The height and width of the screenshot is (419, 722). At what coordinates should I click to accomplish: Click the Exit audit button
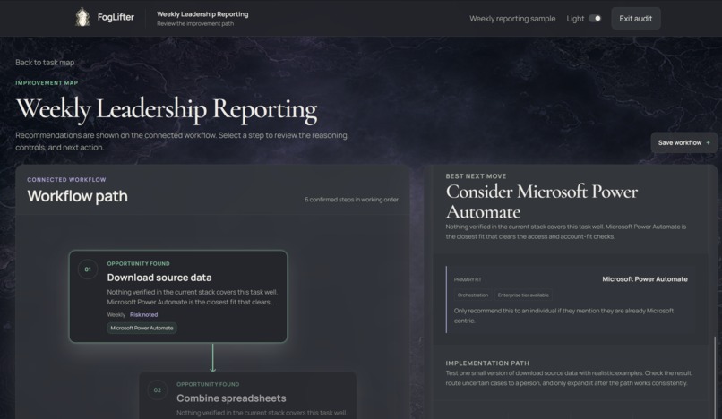point(635,19)
